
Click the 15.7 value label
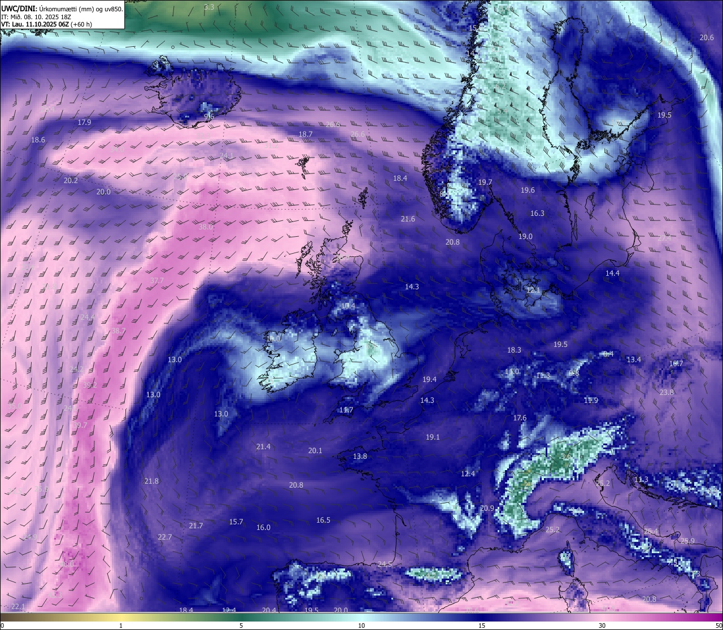click(236, 522)
